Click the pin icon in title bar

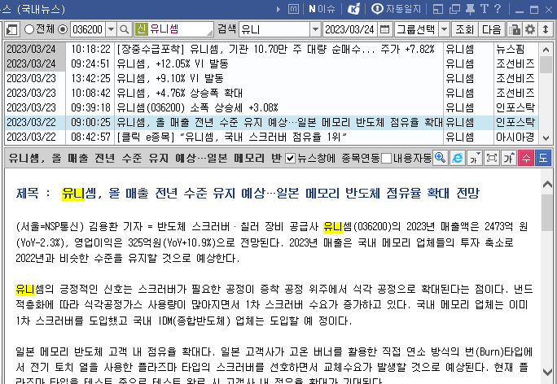pyautogui.click(x=471, y=9)
